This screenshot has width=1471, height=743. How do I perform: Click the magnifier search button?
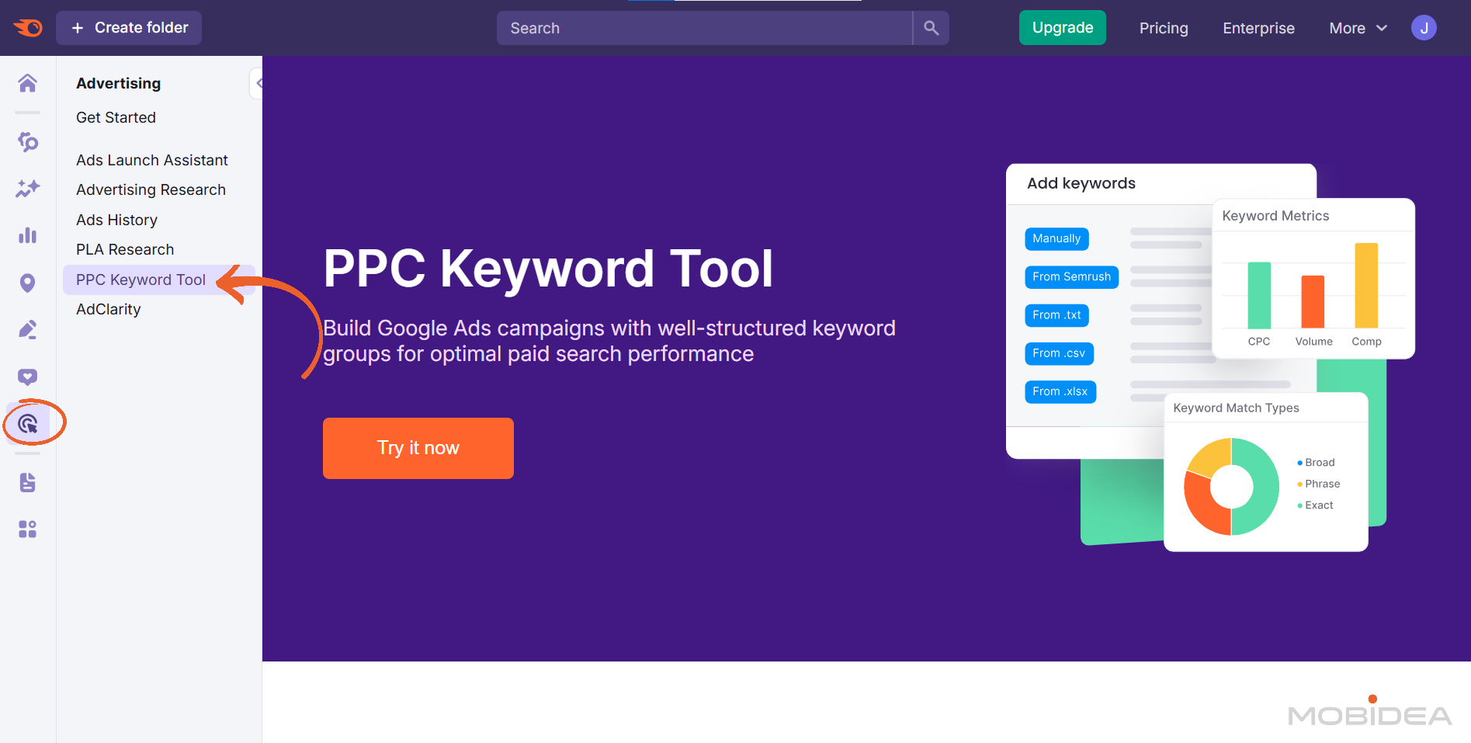point(932,28)
